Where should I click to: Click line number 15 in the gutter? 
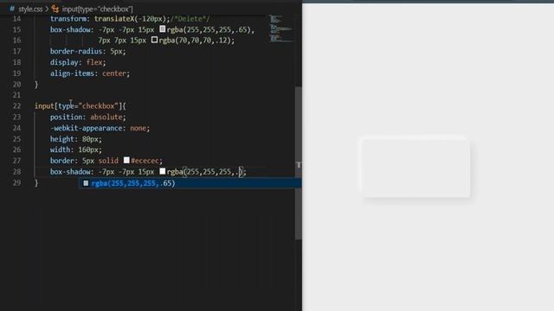[x=16, y=29]
